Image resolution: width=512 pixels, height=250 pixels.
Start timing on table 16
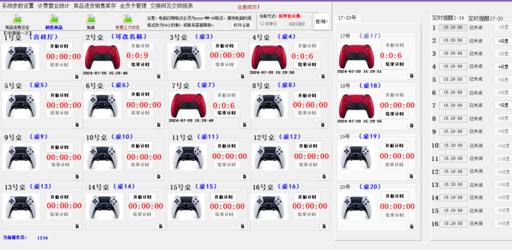pyautogui.click(x=308, y=197)
